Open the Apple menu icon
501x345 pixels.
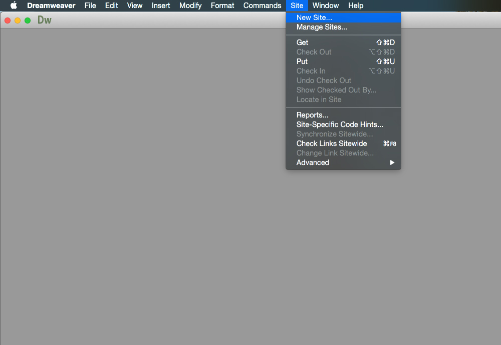click(14, 5)
